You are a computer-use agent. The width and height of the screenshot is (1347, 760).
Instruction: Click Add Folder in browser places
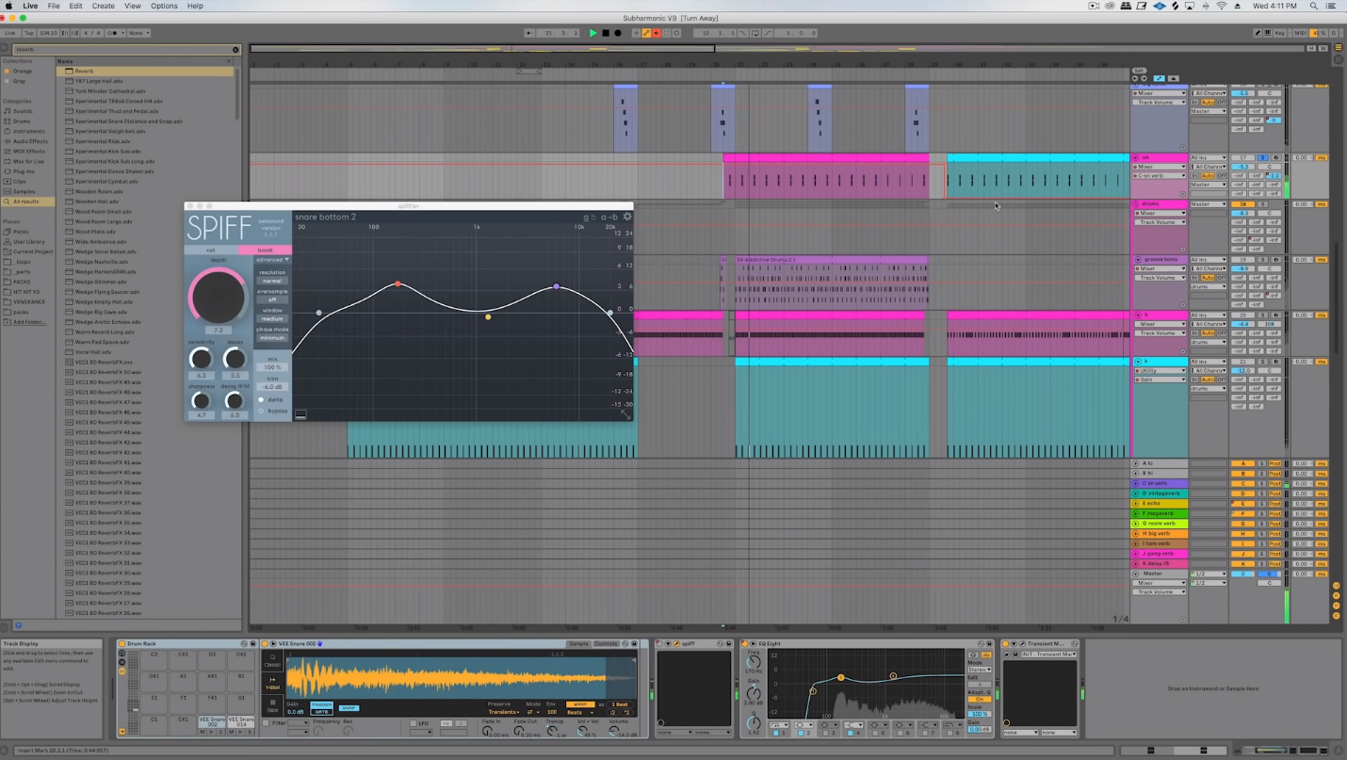(x=29, y=322)
